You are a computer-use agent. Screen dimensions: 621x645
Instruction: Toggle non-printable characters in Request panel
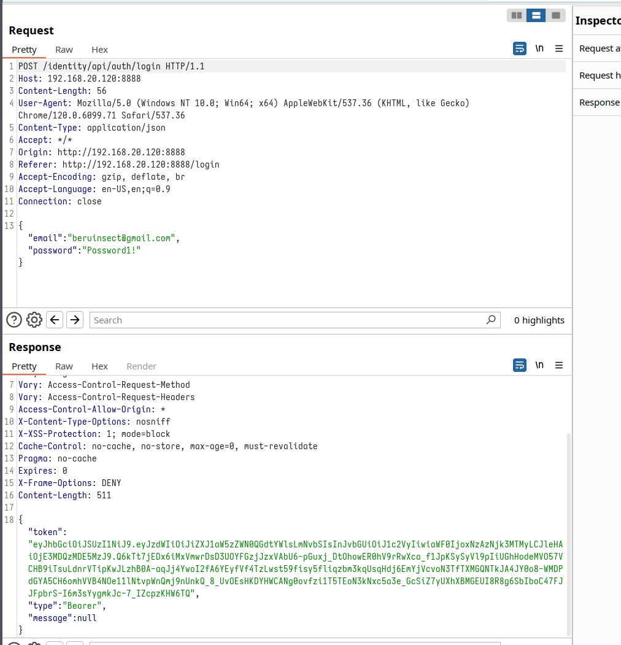[539, 48]
